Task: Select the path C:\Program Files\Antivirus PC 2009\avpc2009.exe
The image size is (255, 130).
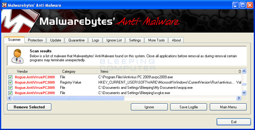Action: [x=136, y=77]
